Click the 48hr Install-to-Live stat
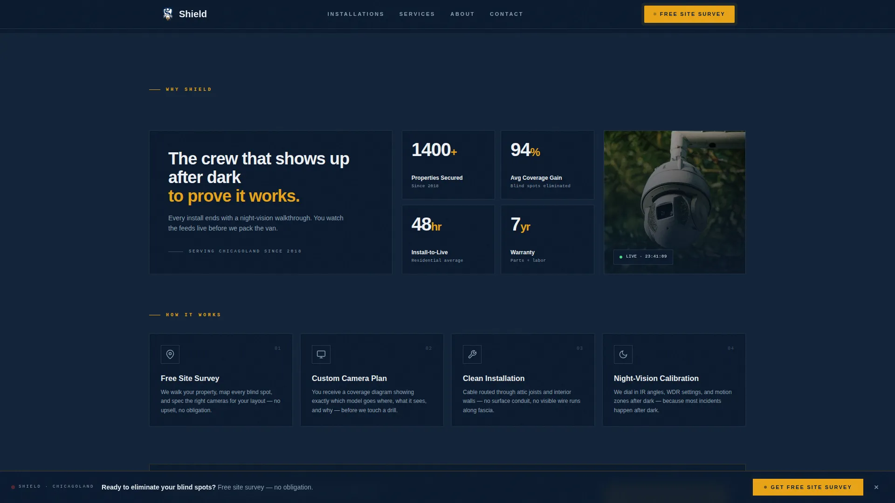This screenshot has width=895, height=503. pos(448,239)
